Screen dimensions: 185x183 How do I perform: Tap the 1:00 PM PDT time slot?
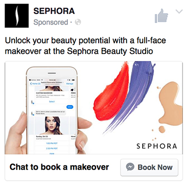click(x=52, y=143)
